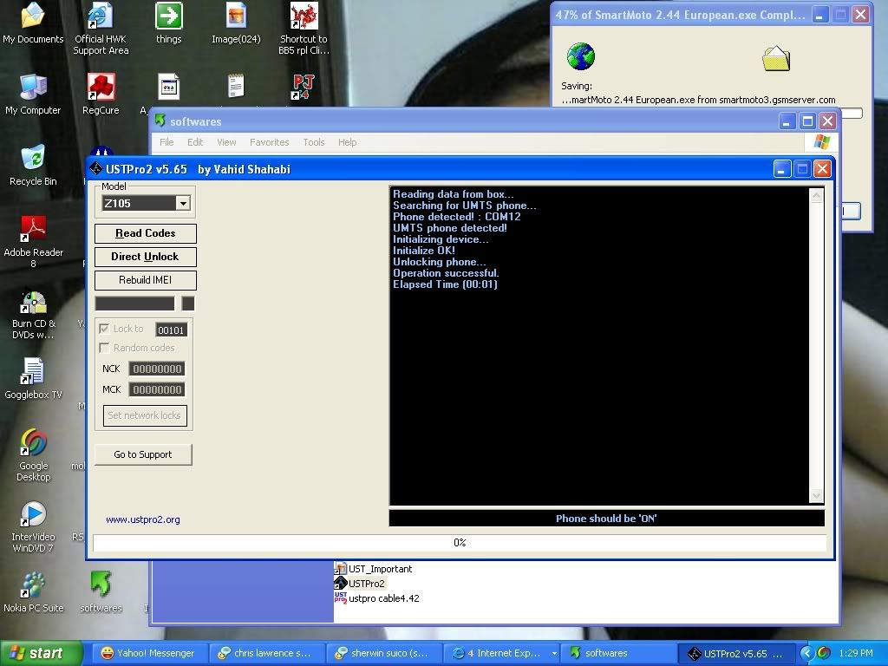888x666 pixels.
Task: Click the 'UMTS phone detected!' log line
Action: (x=450, y=228)
